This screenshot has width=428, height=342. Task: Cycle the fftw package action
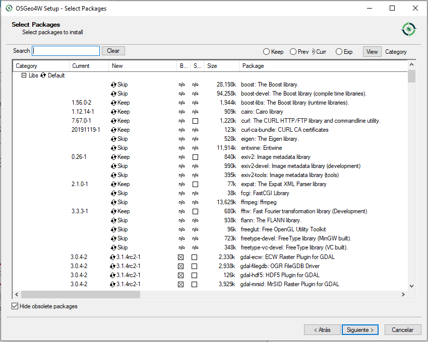point(113,211)
